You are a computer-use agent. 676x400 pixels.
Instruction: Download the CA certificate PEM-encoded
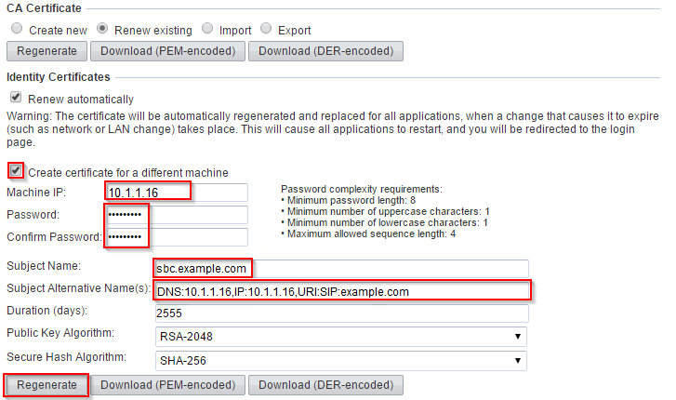[x=167, y=51]
